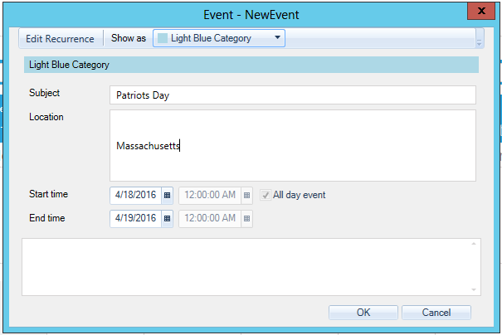Click the light blue color swatch in dropdown

[x=163, y=38]
